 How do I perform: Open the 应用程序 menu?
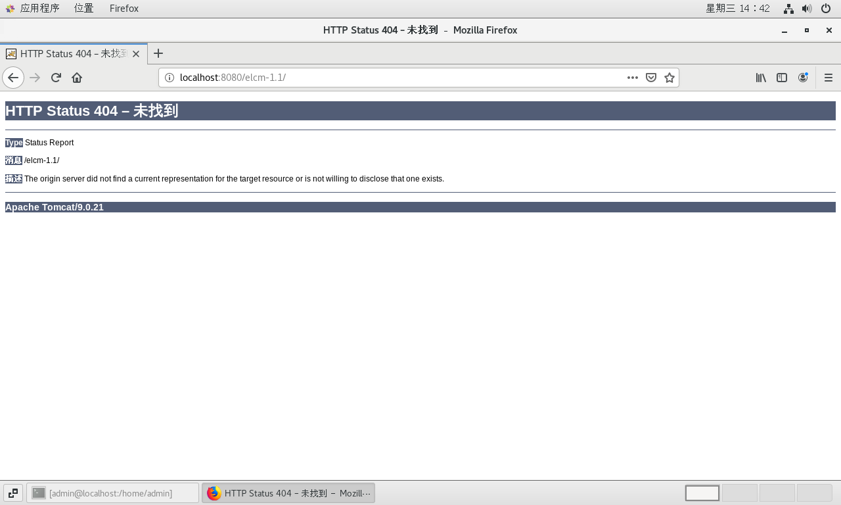(x=33, y=9)
